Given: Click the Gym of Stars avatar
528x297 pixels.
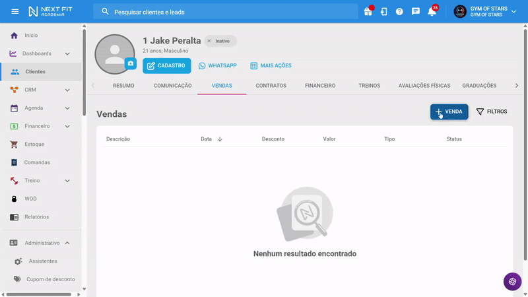Looking at the screenshot, I should pos(460,11).
